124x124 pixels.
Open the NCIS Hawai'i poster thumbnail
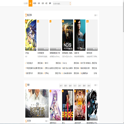click(x=68, y=35)
